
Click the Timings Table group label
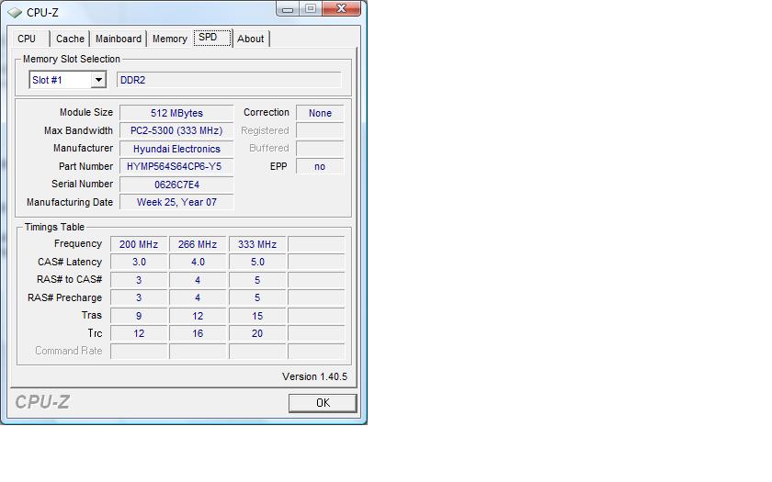(x=54, y=227)
